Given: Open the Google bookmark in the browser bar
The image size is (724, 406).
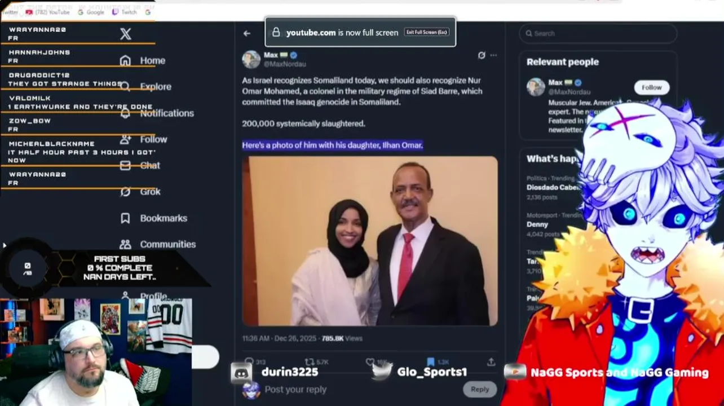Looking at the screenshot, I should pyautogui.click(x=91, y=12).
